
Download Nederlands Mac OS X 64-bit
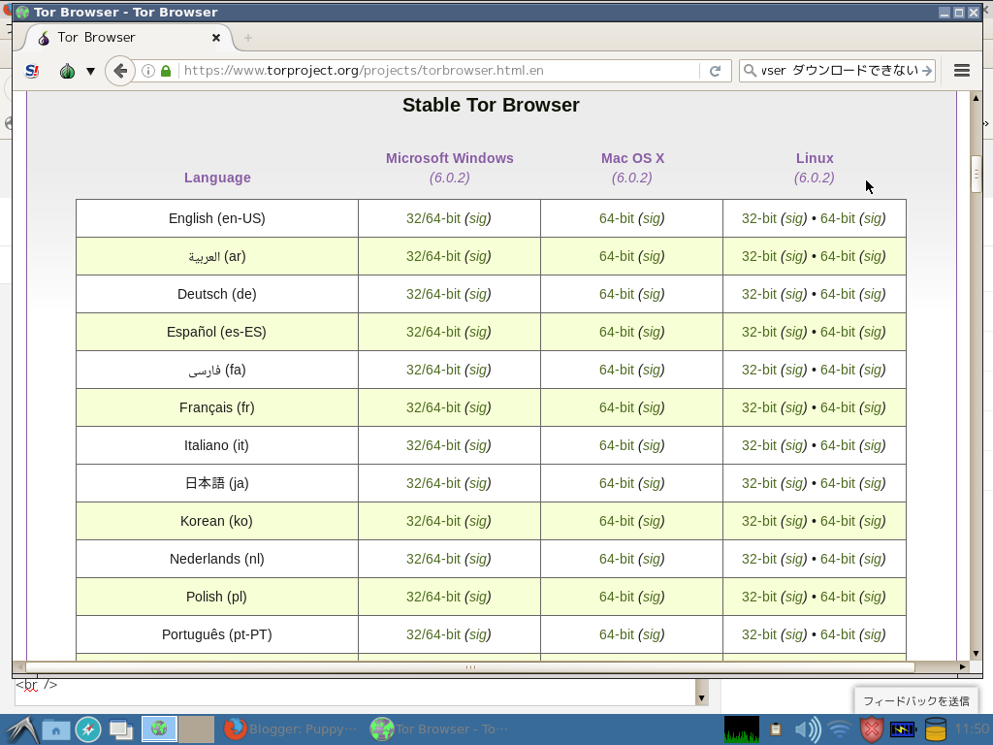click(x=616, y=559)
